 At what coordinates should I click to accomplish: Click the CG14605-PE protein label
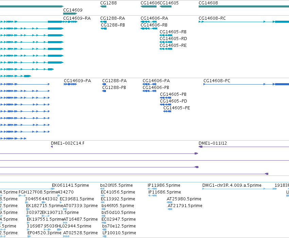(x=177, y=108)
